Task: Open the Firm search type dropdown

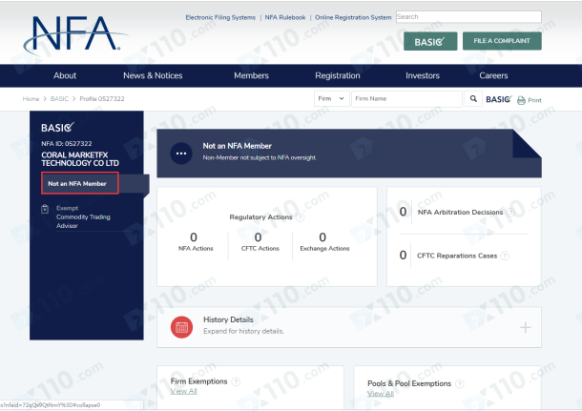Action: point(331,98)
